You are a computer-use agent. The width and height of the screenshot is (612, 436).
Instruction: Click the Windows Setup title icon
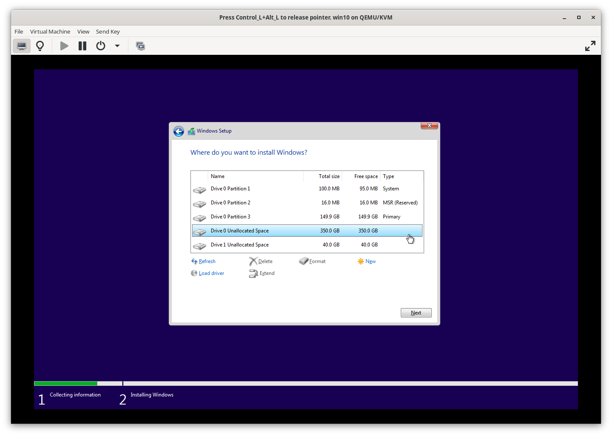tap(191, 131)
